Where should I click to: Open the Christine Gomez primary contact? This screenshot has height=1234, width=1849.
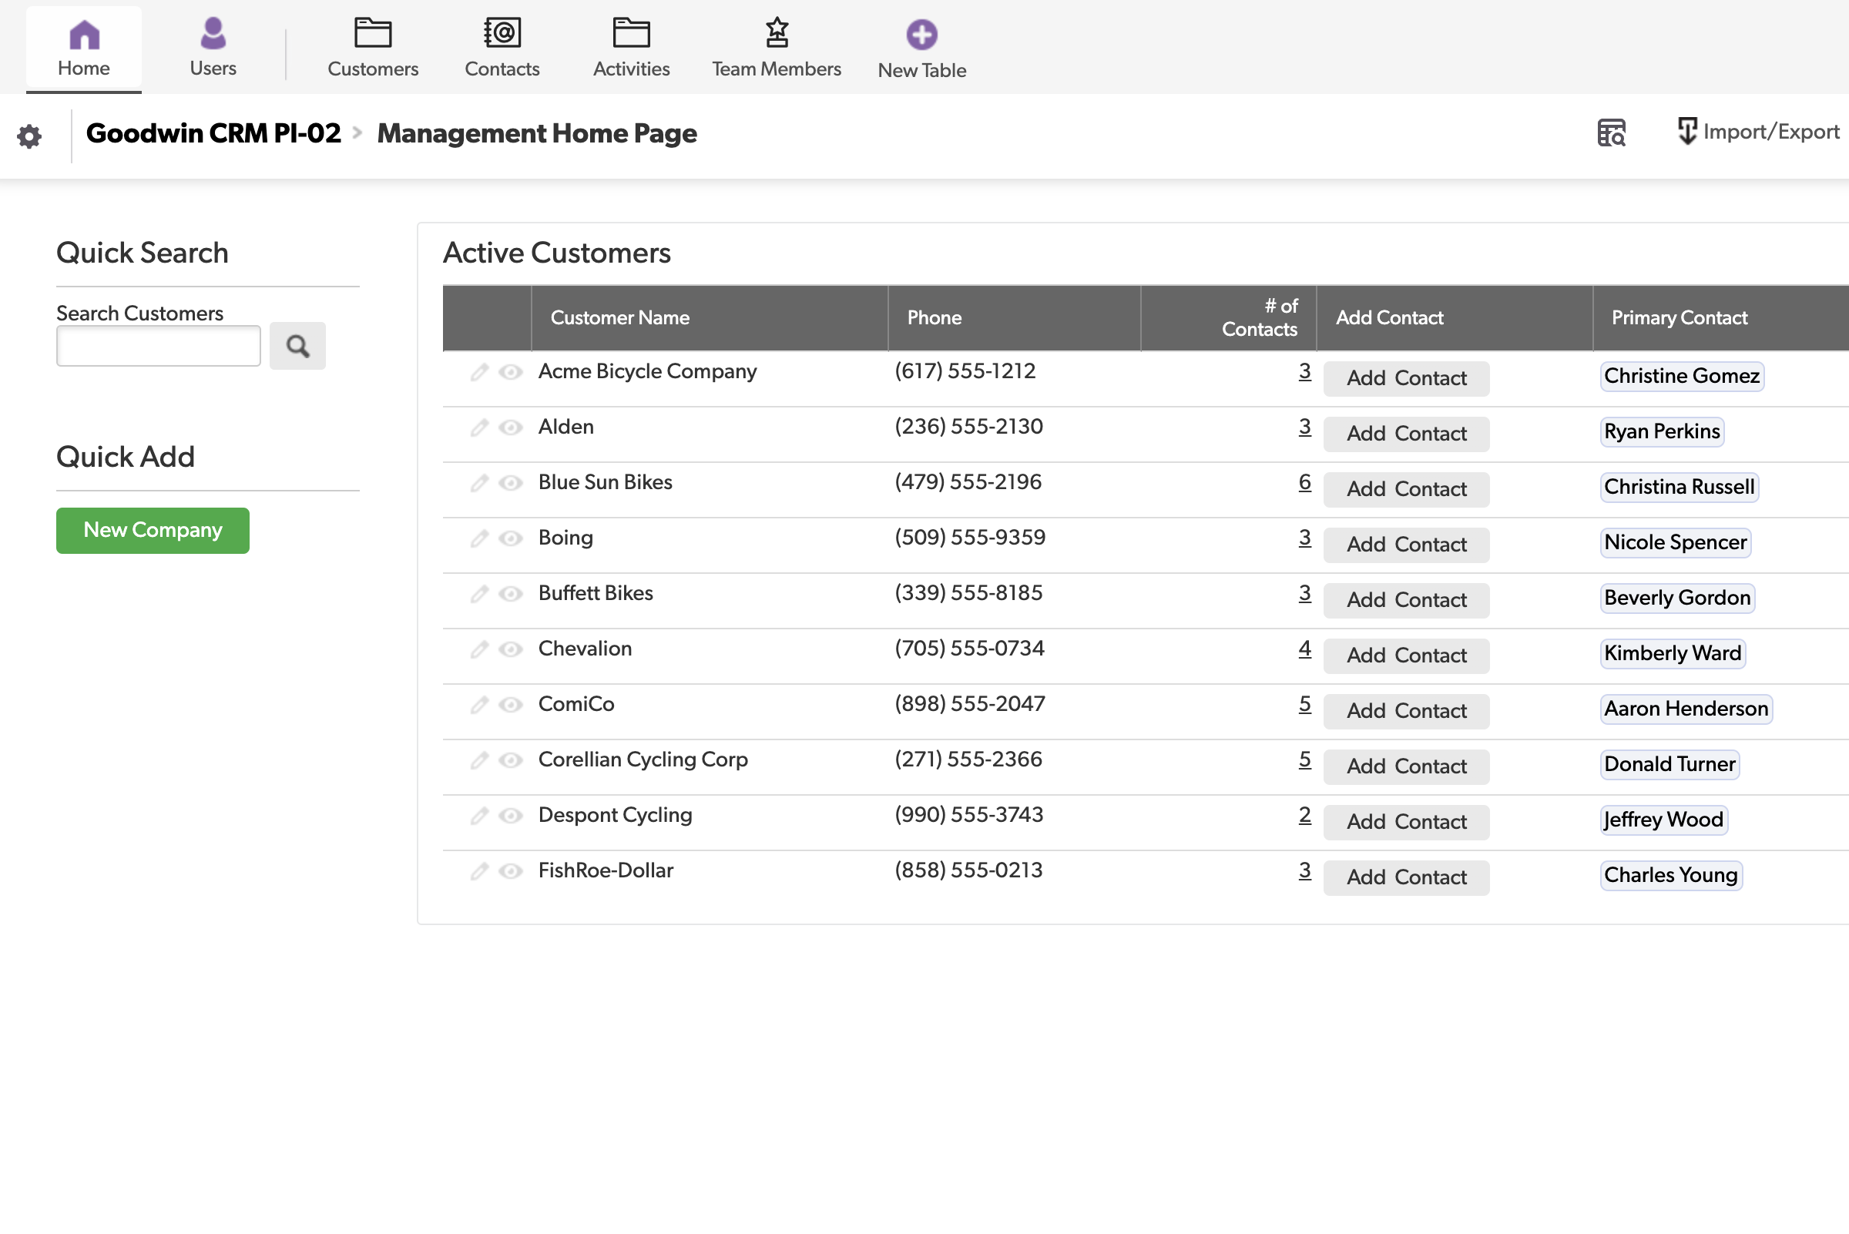tap(1681, 376)
